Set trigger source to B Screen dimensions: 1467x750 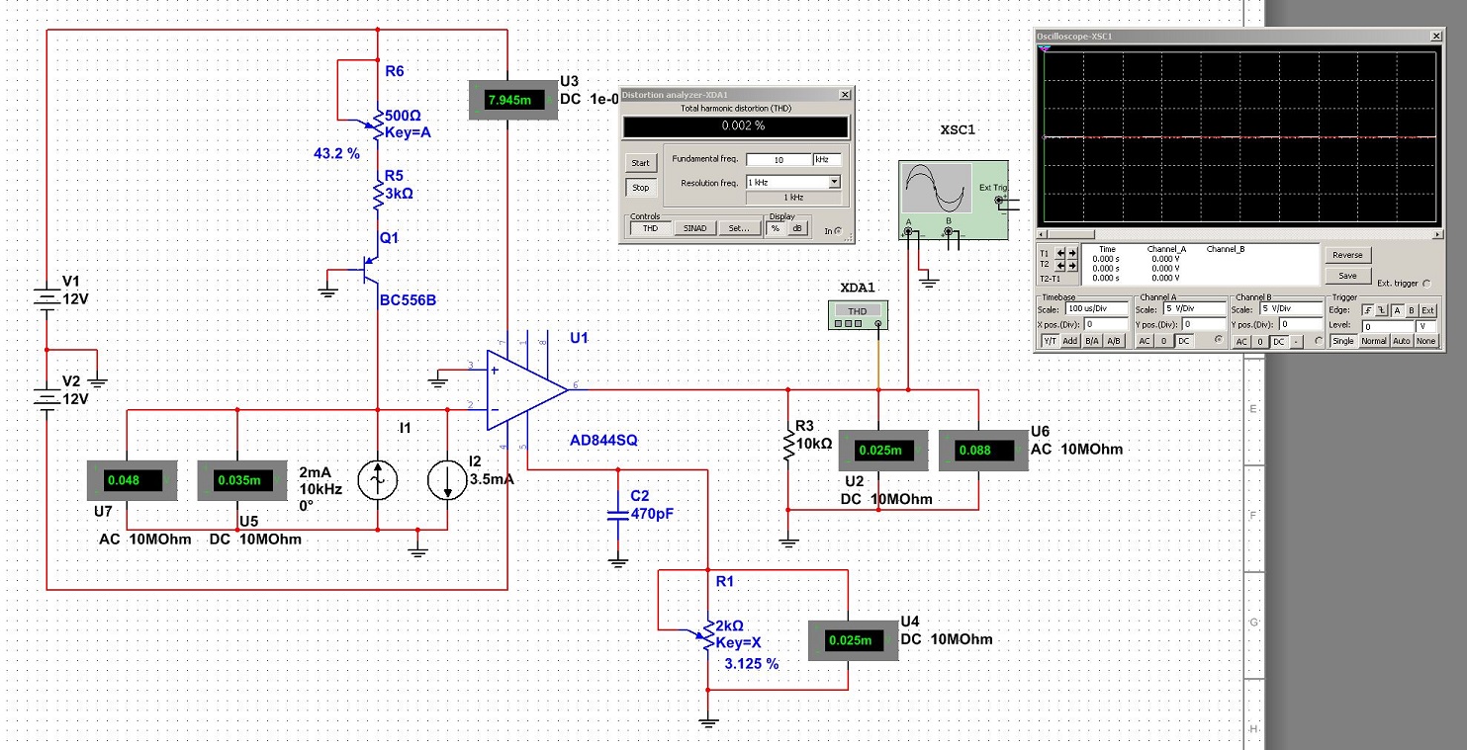[1412, 310]
